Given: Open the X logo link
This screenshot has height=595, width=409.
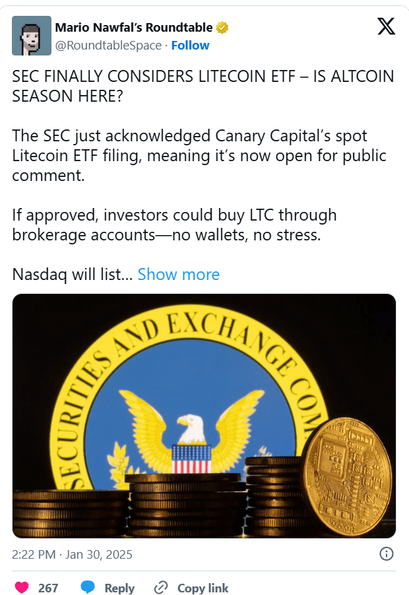Looking at the screenshot, I should pos(387,26).
